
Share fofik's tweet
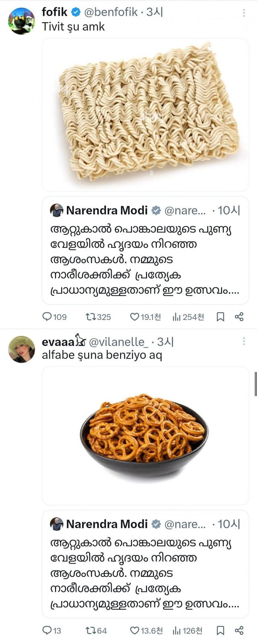239,317
